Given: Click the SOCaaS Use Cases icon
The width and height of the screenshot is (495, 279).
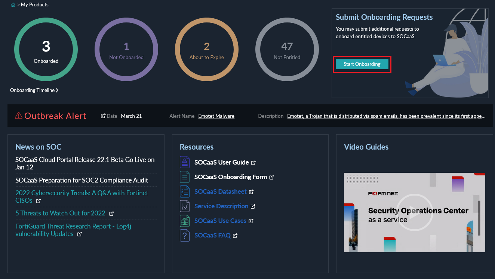Looking at the screenshot, I should click(x=185, y=220).
